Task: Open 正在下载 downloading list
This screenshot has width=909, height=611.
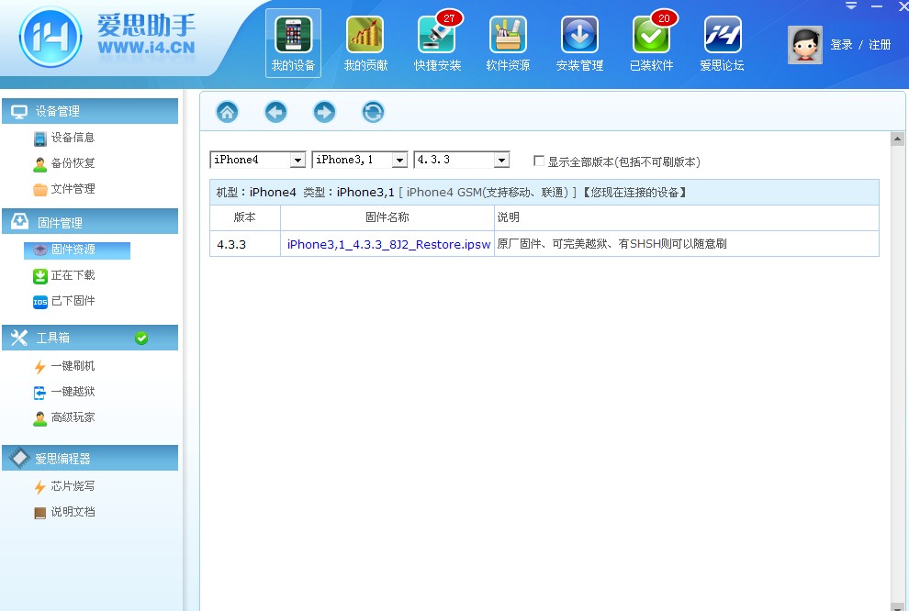Action: point(73,275)
